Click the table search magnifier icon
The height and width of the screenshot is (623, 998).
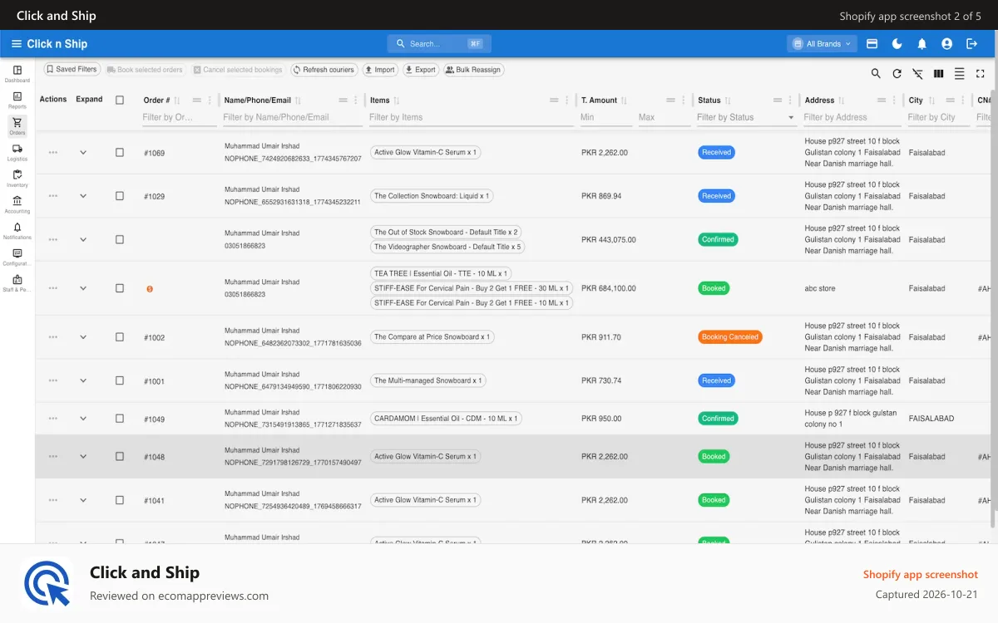(876, 74)
